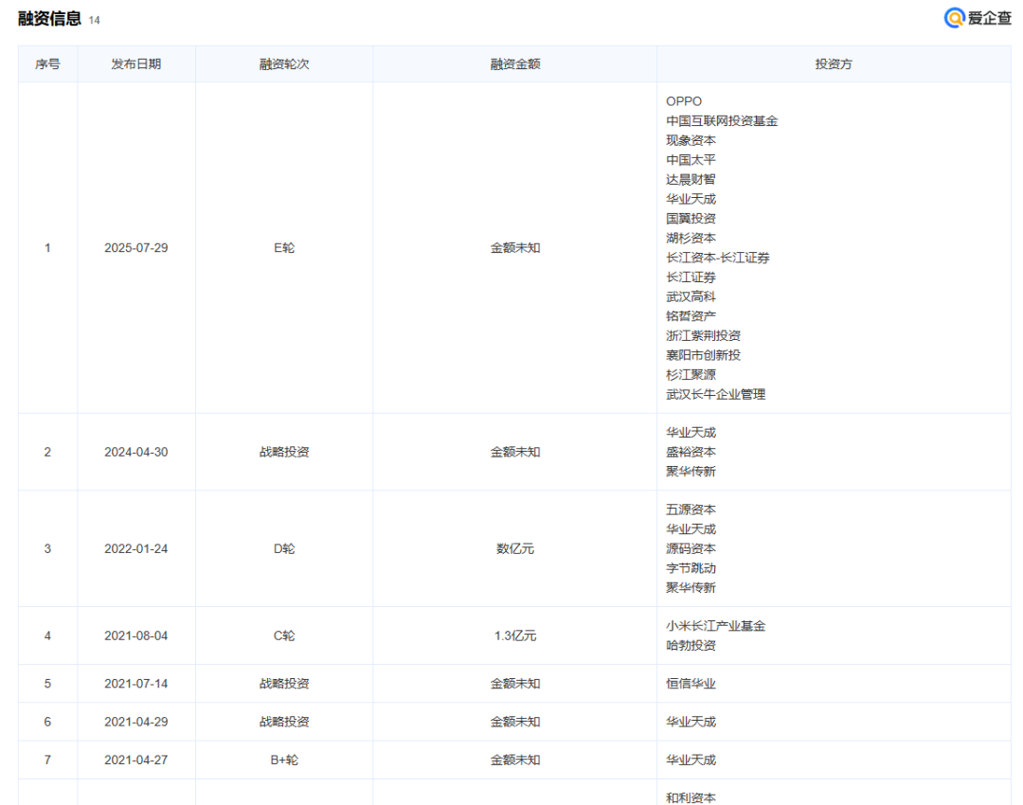Select the 投资方 column header

point(834,64)
